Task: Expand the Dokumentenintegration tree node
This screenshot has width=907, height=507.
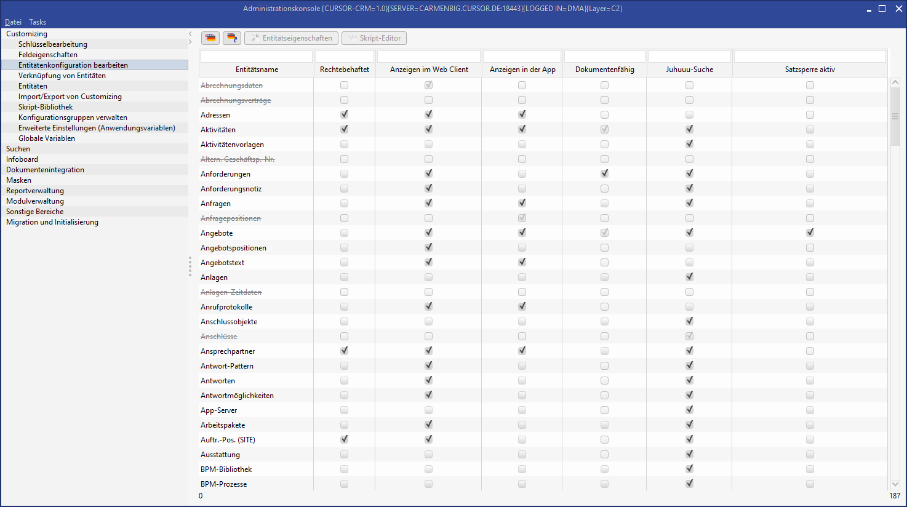Action: tap(45, 170)
